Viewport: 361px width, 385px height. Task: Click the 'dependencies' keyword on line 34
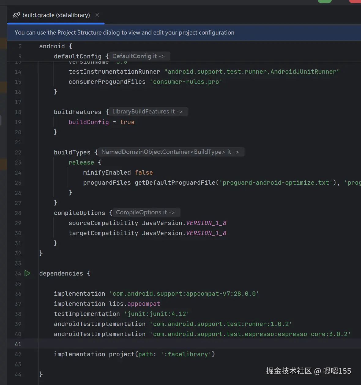click(61, 273)
